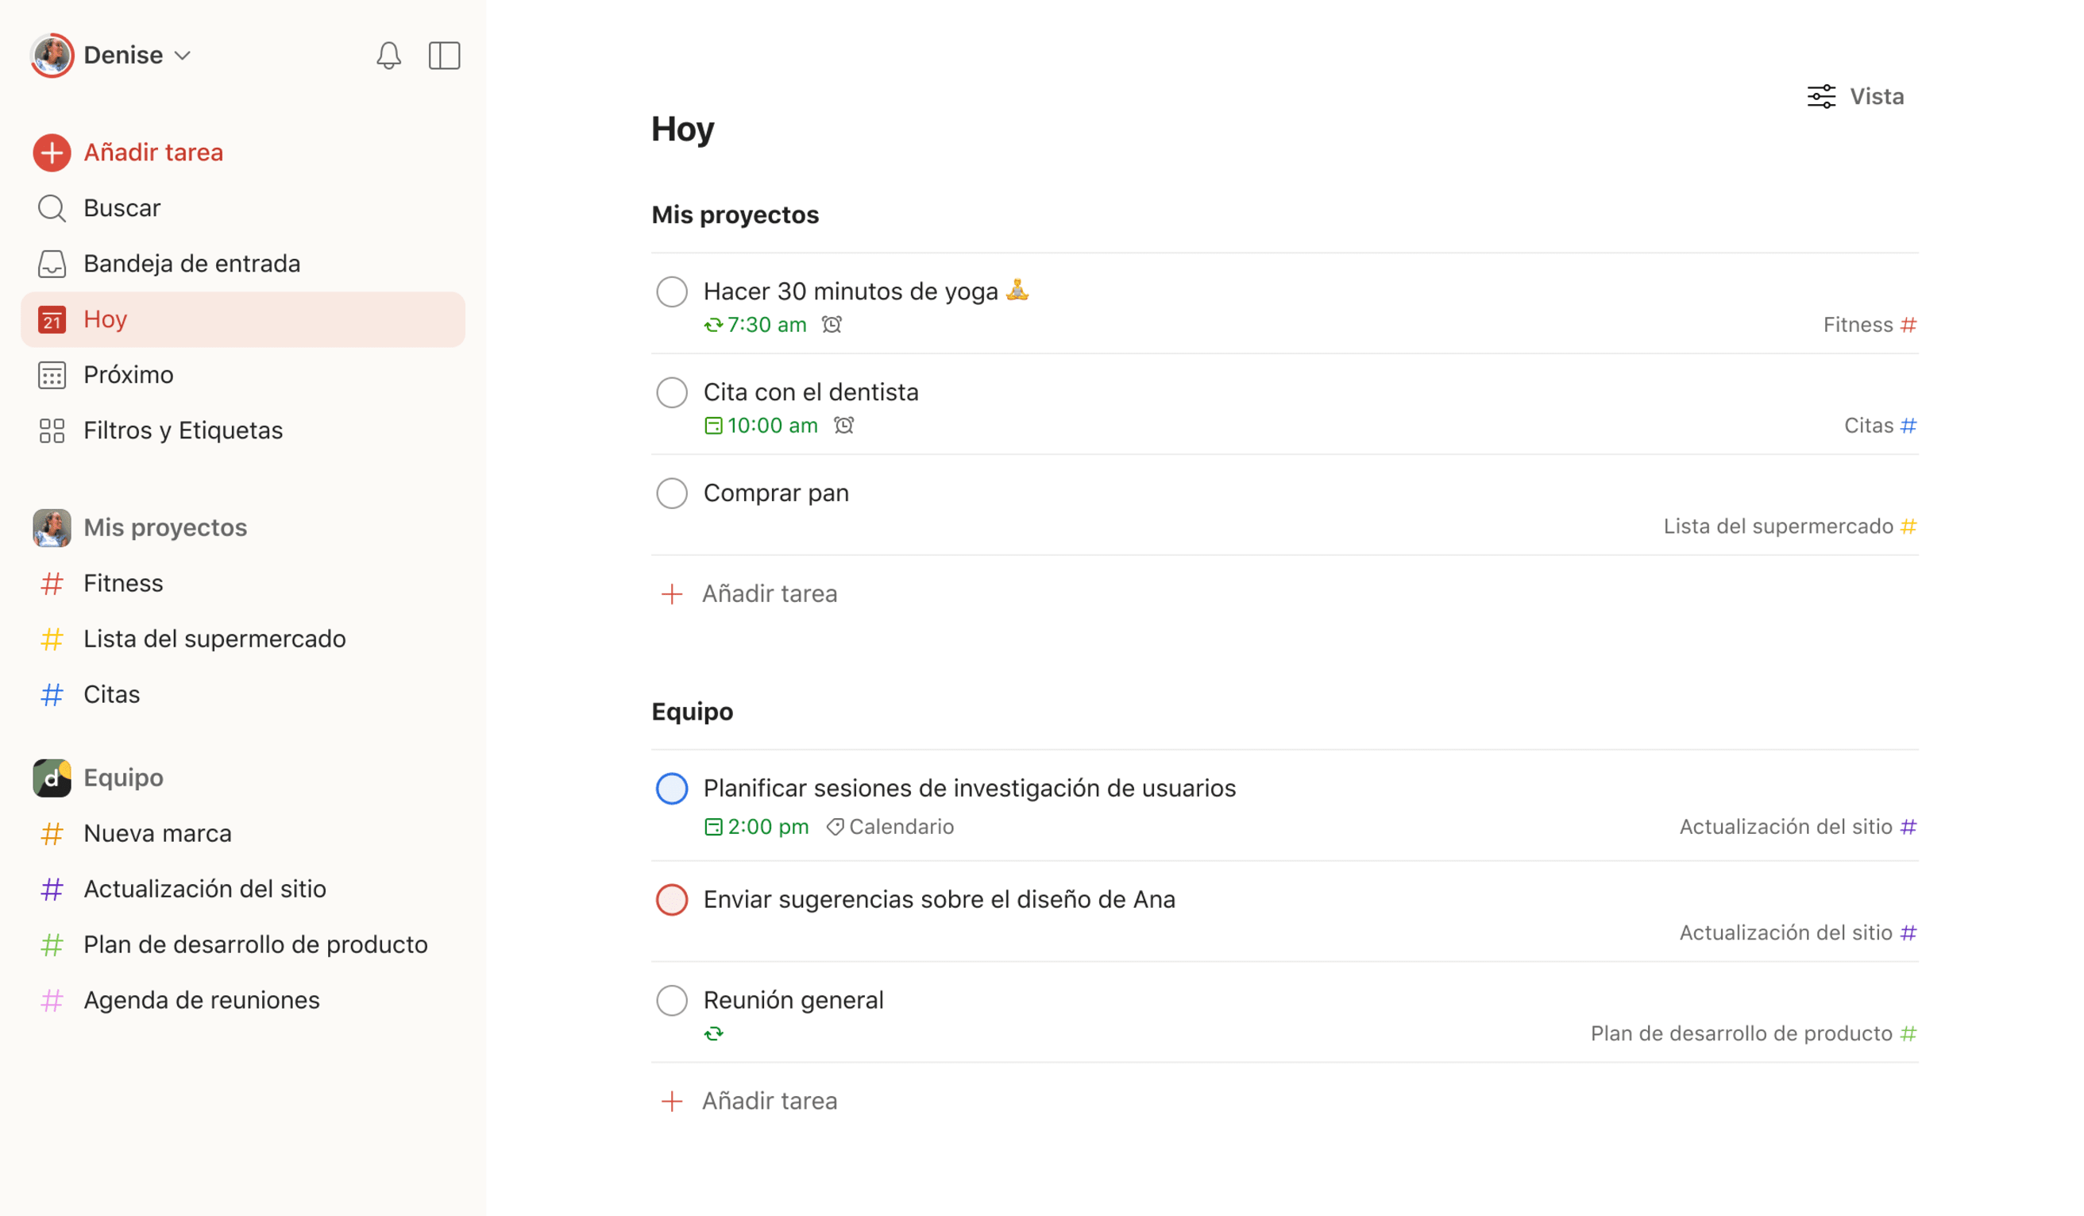This screenshot has width=2084, height=1216.
Task: Click the Calendario label tag
Action: click(890, 826)
